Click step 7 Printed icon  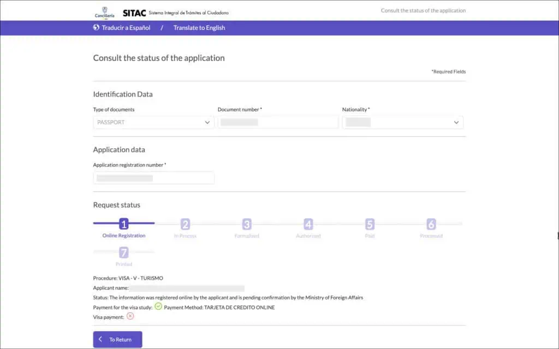coord(124,252)
